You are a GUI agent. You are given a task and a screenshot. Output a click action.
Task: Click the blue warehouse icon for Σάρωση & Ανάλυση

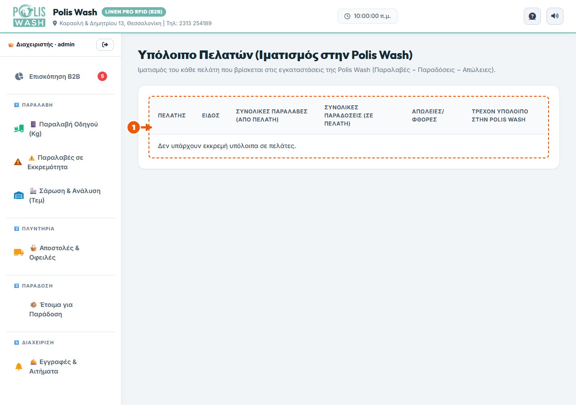coord(18,195)
